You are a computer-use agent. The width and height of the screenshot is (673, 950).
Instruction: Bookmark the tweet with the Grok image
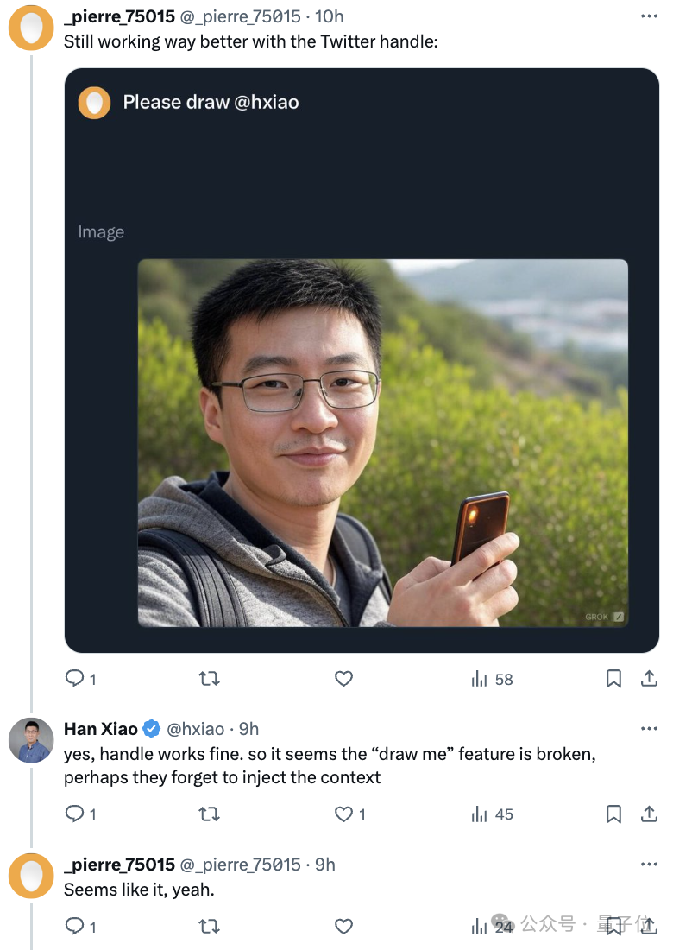click(613, 679)
